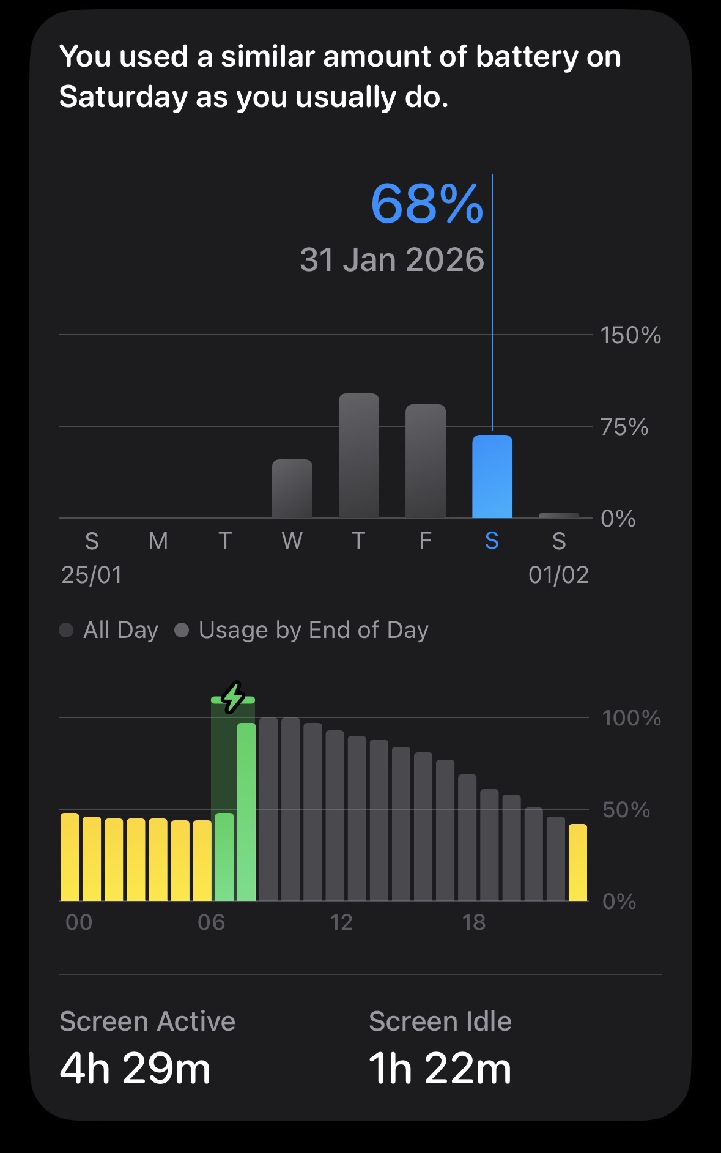
Task: Tap the tall green charging bar
Action: (246, 812)
